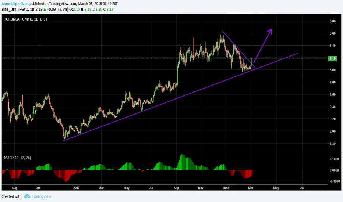The image size is (343, 202).
Task: Click the 3.60 price axis label
Action: (332, 33)
